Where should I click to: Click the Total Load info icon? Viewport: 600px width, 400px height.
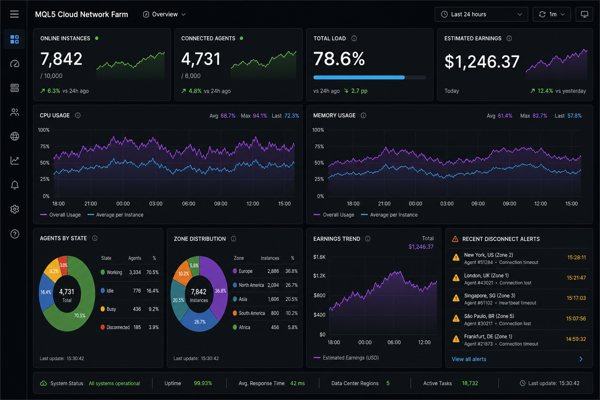pos(354,38)
